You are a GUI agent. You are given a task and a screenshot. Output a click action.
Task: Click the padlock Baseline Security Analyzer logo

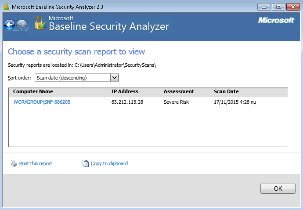(40, 23)
